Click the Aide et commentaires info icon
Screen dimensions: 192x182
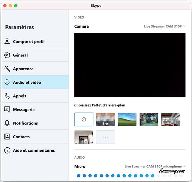(7, 150)
